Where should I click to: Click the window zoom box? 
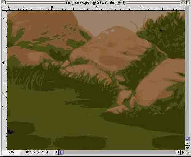183,2
